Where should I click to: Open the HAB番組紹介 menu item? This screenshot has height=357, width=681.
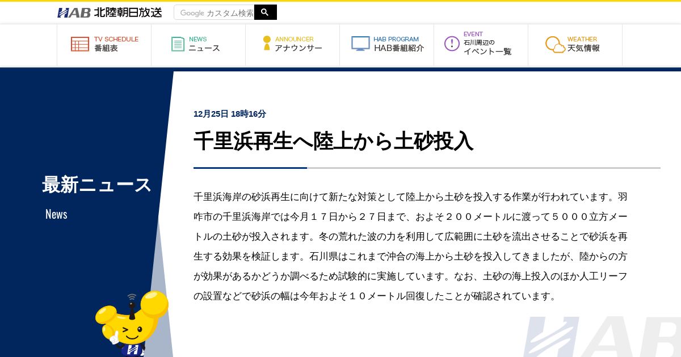(386, 44)
